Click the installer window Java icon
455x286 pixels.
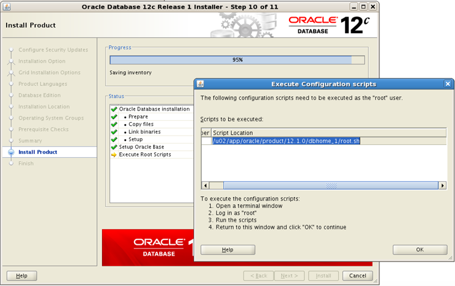(7, 7)
